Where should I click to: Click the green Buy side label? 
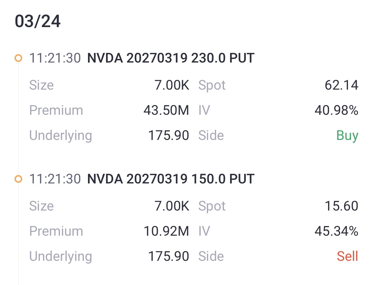tap(347, 135)
